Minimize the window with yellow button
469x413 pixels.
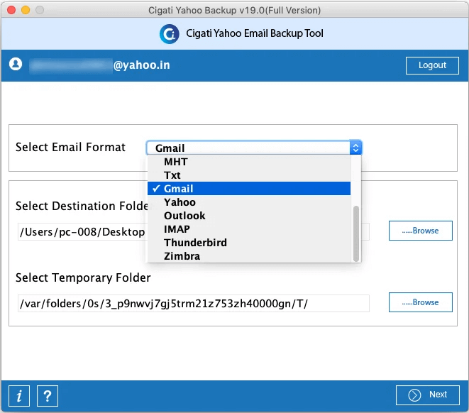pyautogui.click(x=26, y=10)
